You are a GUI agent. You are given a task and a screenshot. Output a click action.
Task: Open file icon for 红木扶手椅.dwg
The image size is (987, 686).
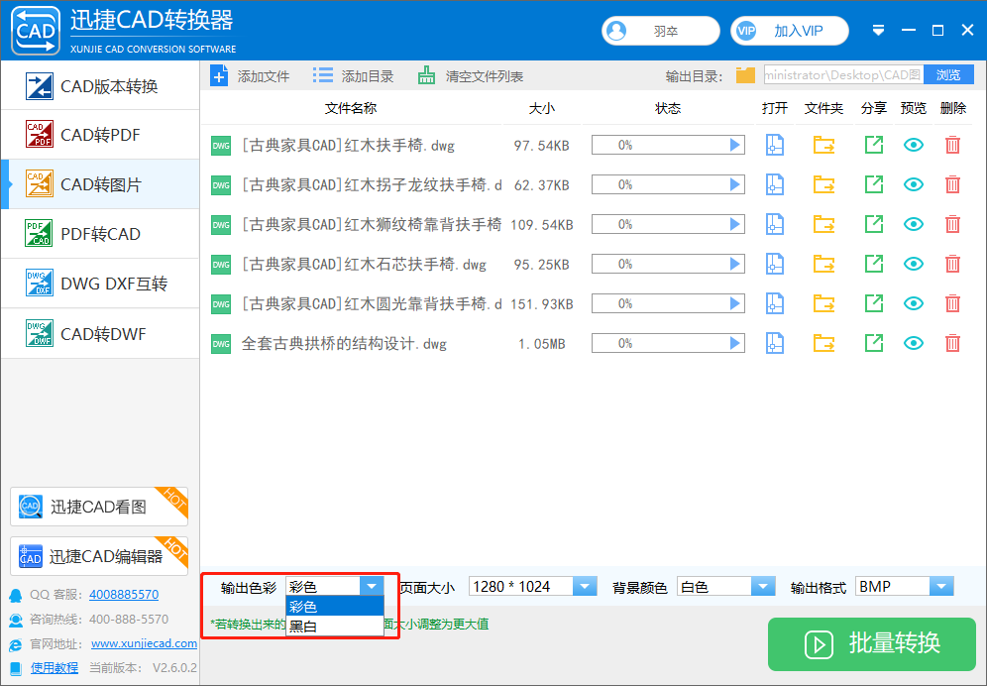(774, 146)
